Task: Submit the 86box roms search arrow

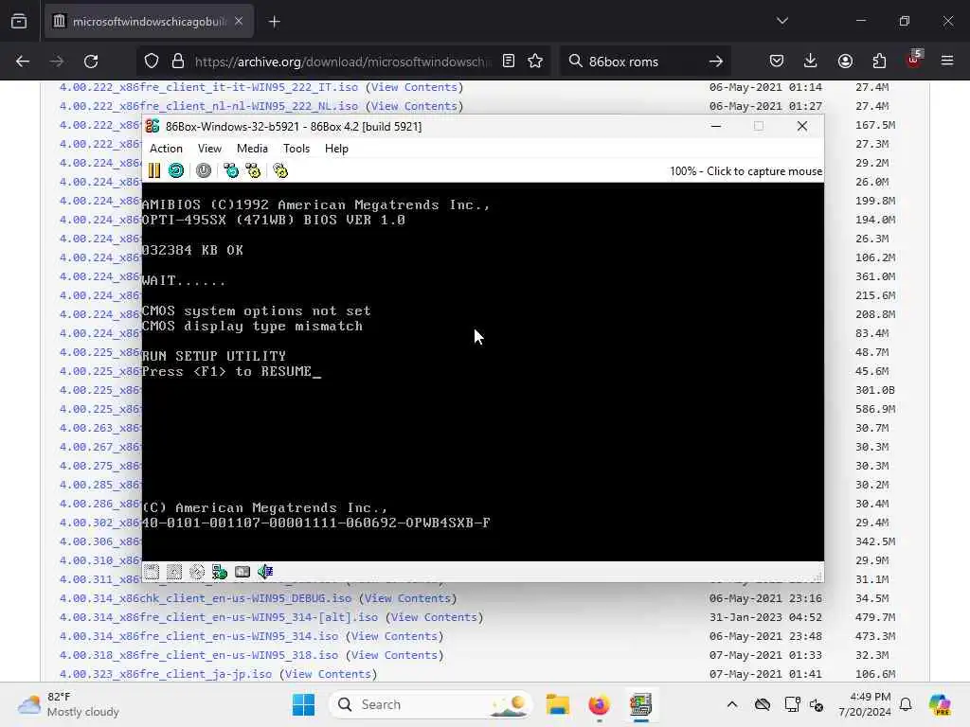Action: 716,61
